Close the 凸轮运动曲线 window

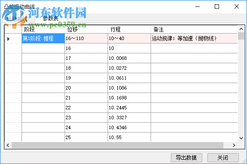pyautogui.click(x=236, y=6)
